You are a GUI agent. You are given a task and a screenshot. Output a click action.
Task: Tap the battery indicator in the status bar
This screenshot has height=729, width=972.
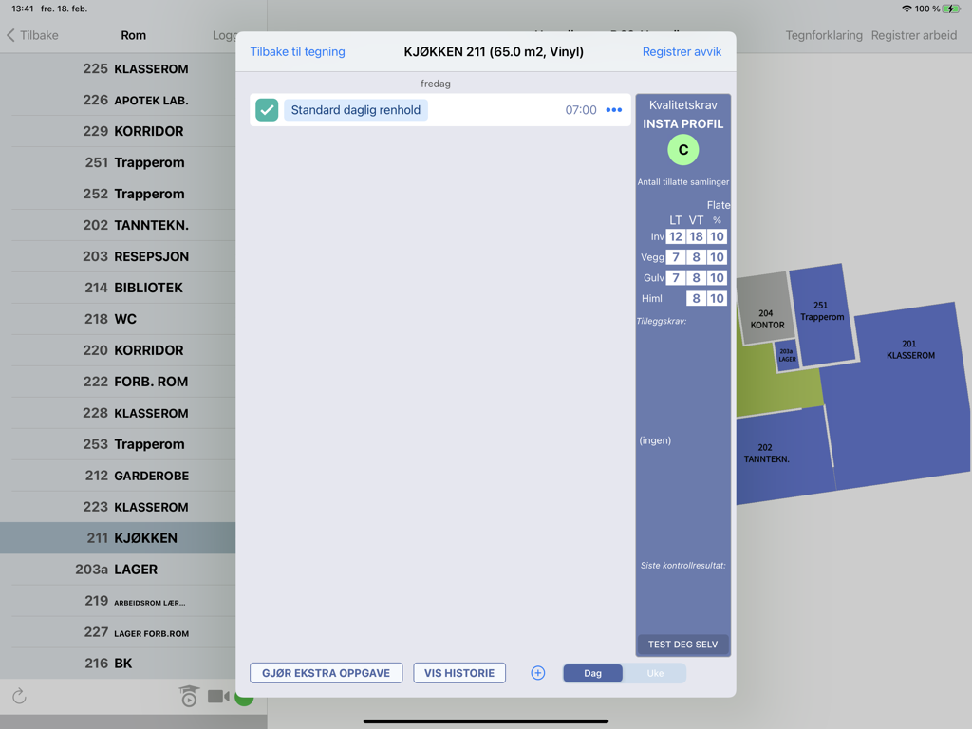click(x=952, y=8)
